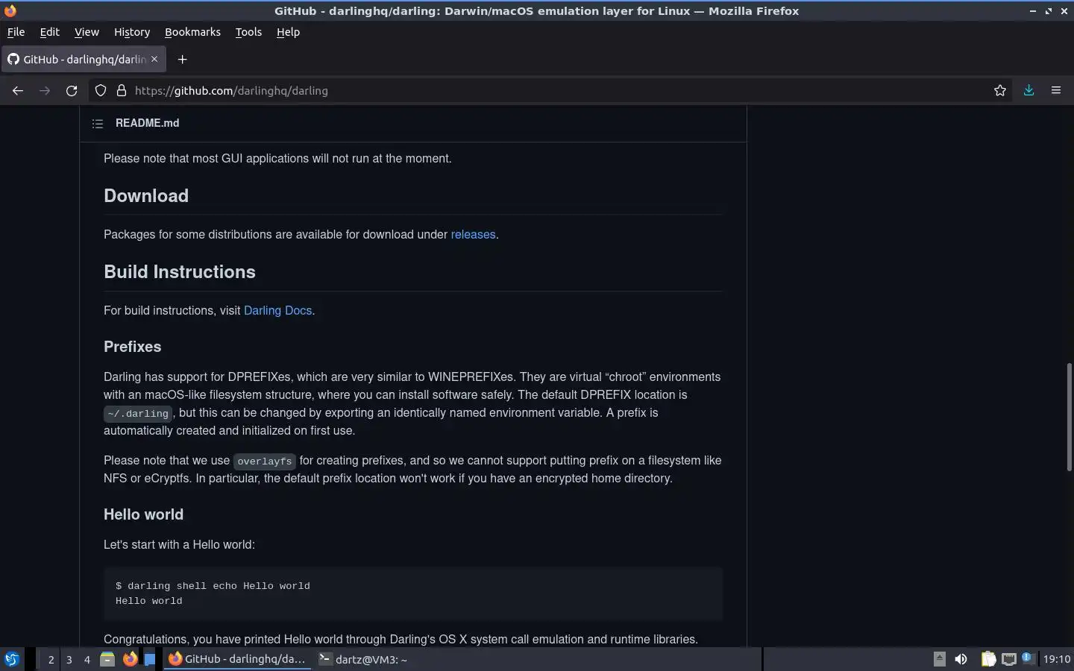Close the GitHub darlinghq/darling tab
This screenshot has width=1074, height=671.
coord(154,59)
